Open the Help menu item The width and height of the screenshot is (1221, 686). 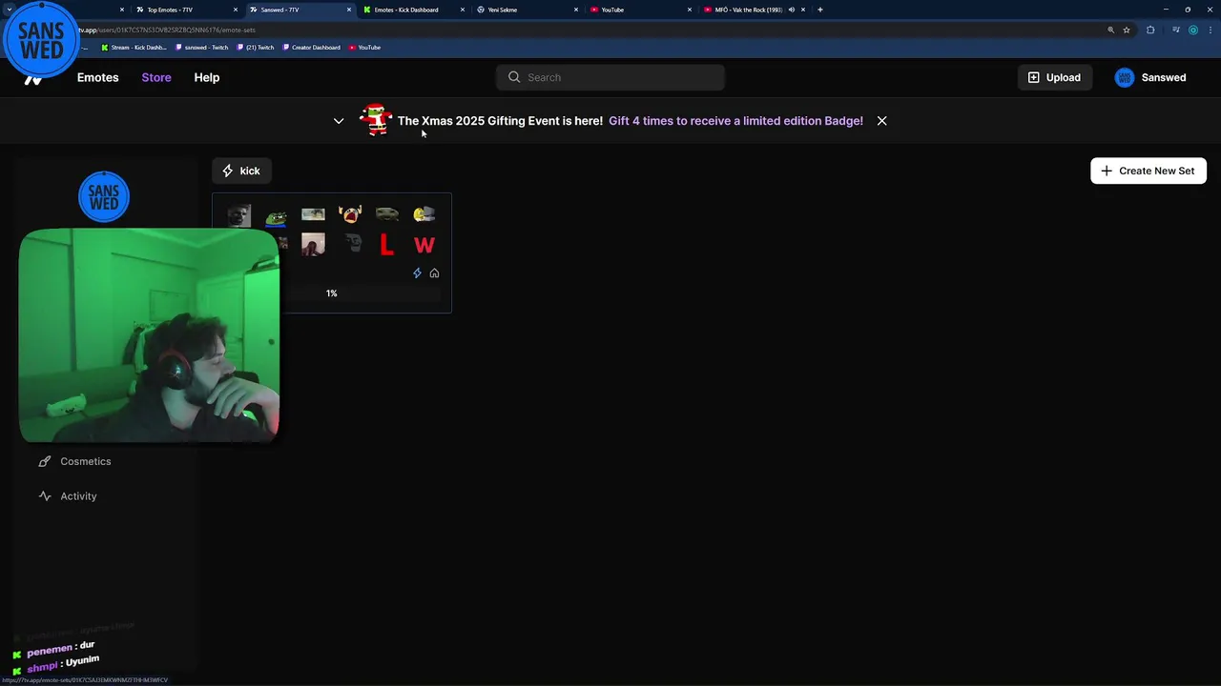point(207,77)
